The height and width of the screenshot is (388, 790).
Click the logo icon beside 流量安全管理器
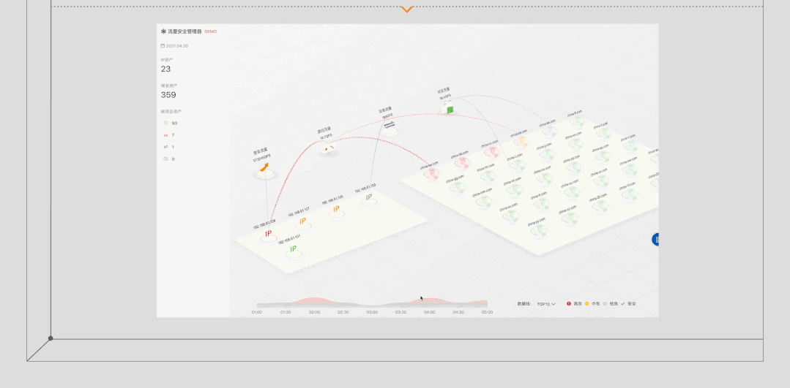[163, 31]
